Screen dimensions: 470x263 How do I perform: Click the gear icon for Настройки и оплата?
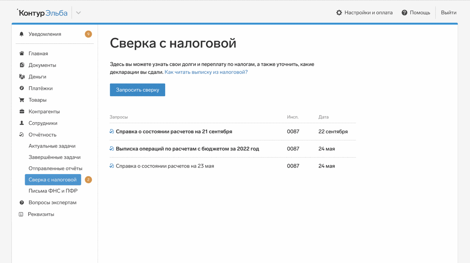coord(339,13)
